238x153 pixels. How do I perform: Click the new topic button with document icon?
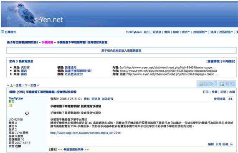click(x=206, y=84)
